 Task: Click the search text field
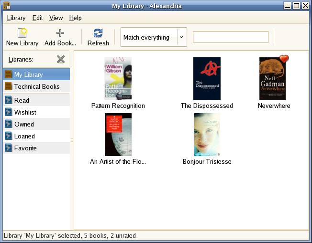[230, 37]
